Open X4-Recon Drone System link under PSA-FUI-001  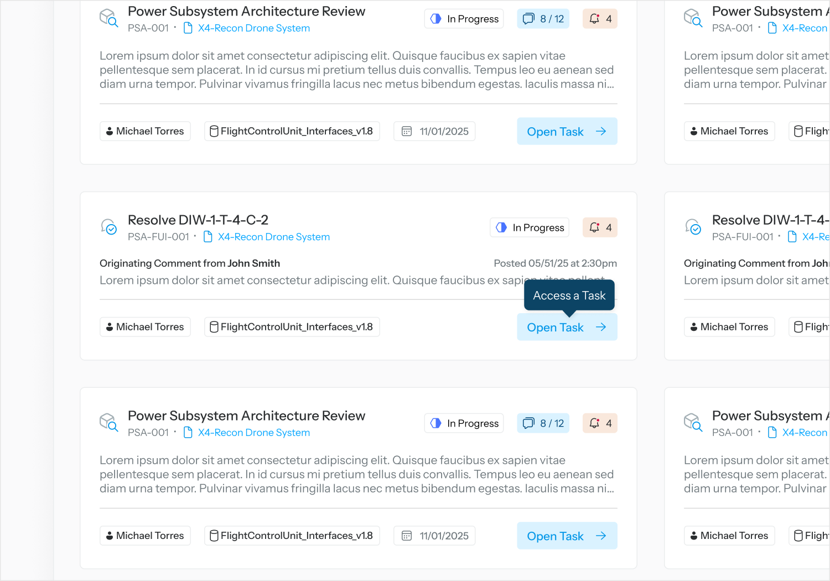coord(273,237)
